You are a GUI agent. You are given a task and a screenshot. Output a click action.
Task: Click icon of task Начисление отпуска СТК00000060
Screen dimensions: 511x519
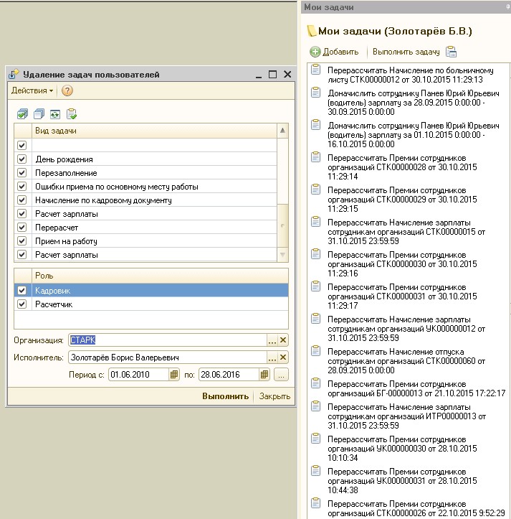coord(316,351)
